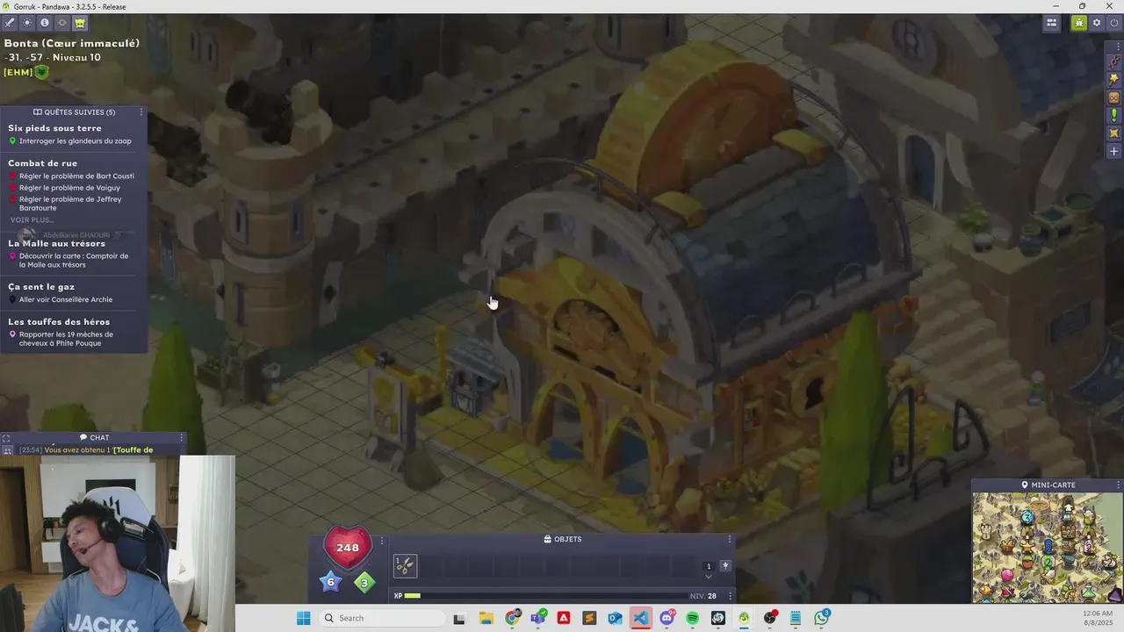Open the Les touffes des héros quest

[x=59, y=322]
